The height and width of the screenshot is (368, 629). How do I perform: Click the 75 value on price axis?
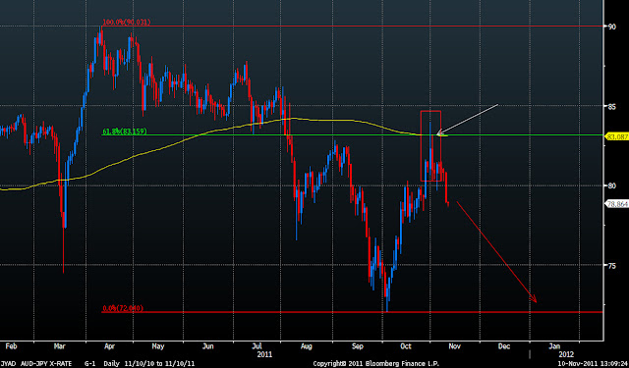(611, 265)
